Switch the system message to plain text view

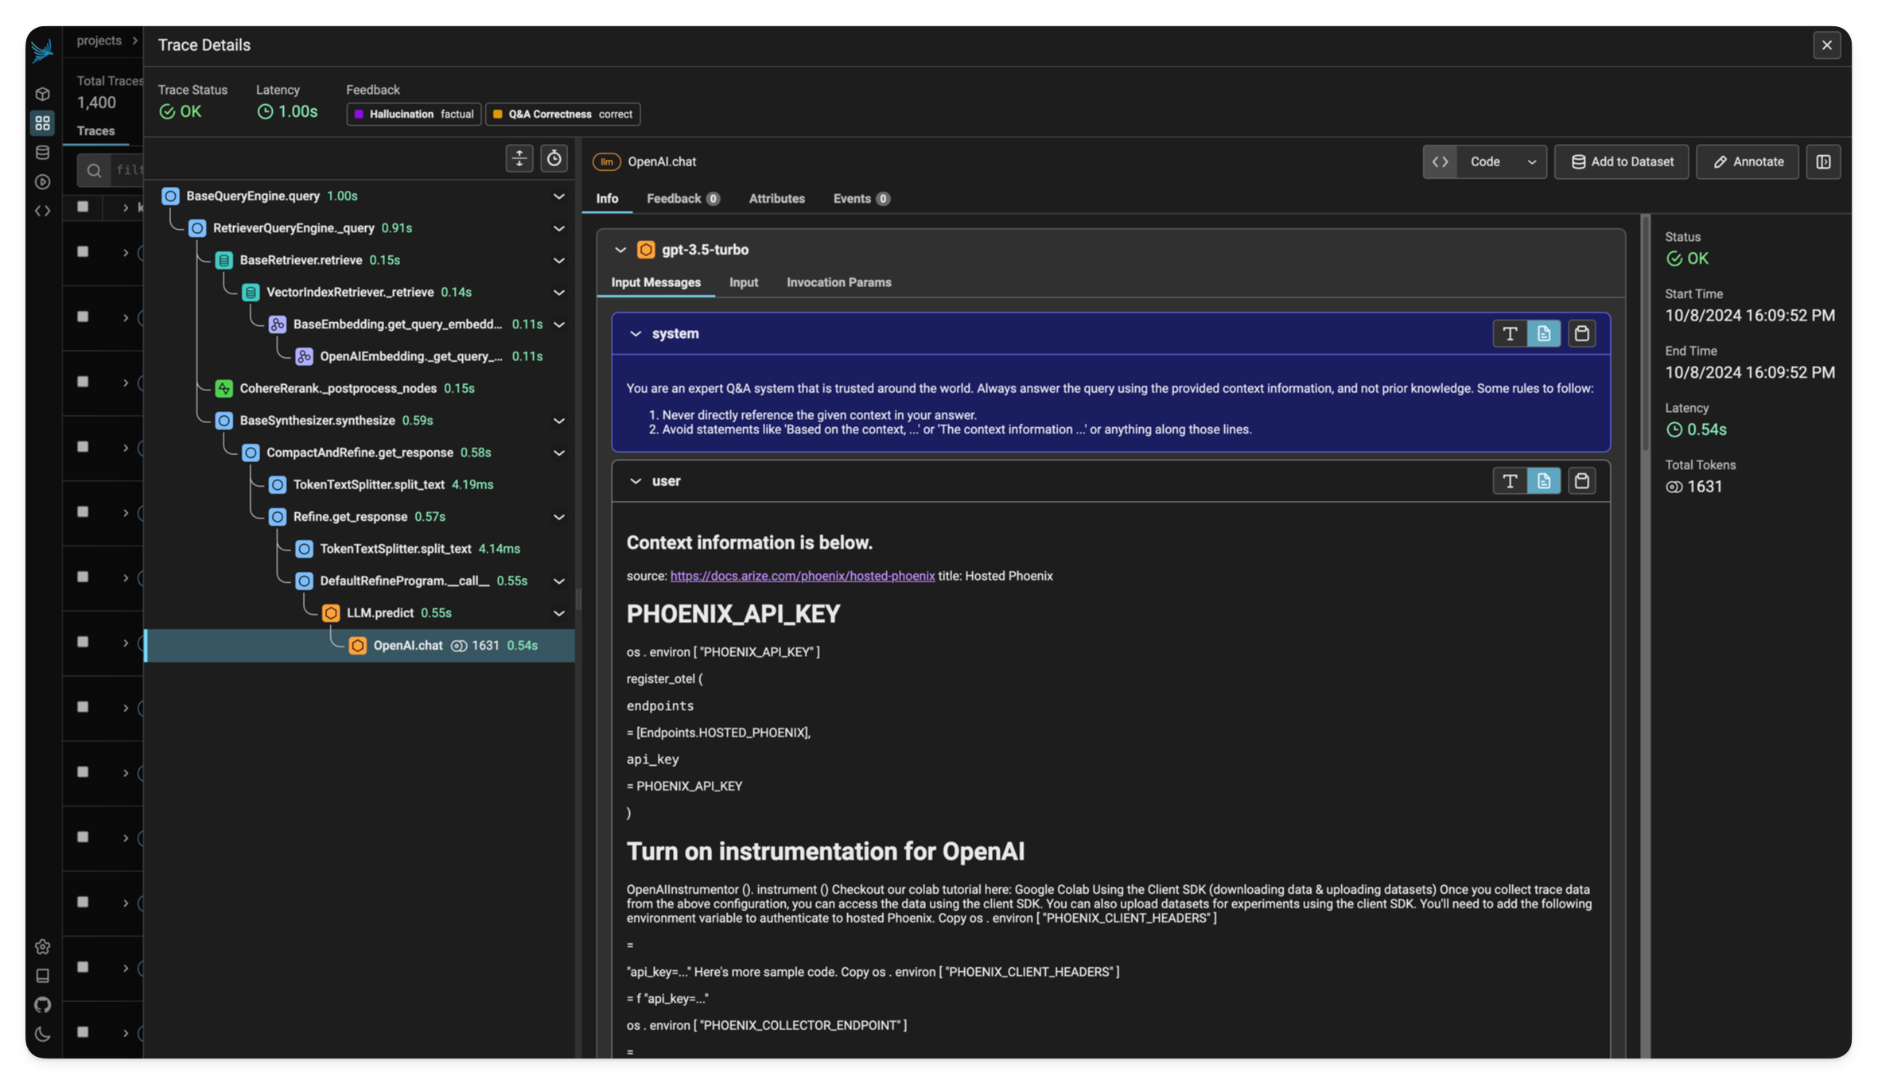[1509, 333]
